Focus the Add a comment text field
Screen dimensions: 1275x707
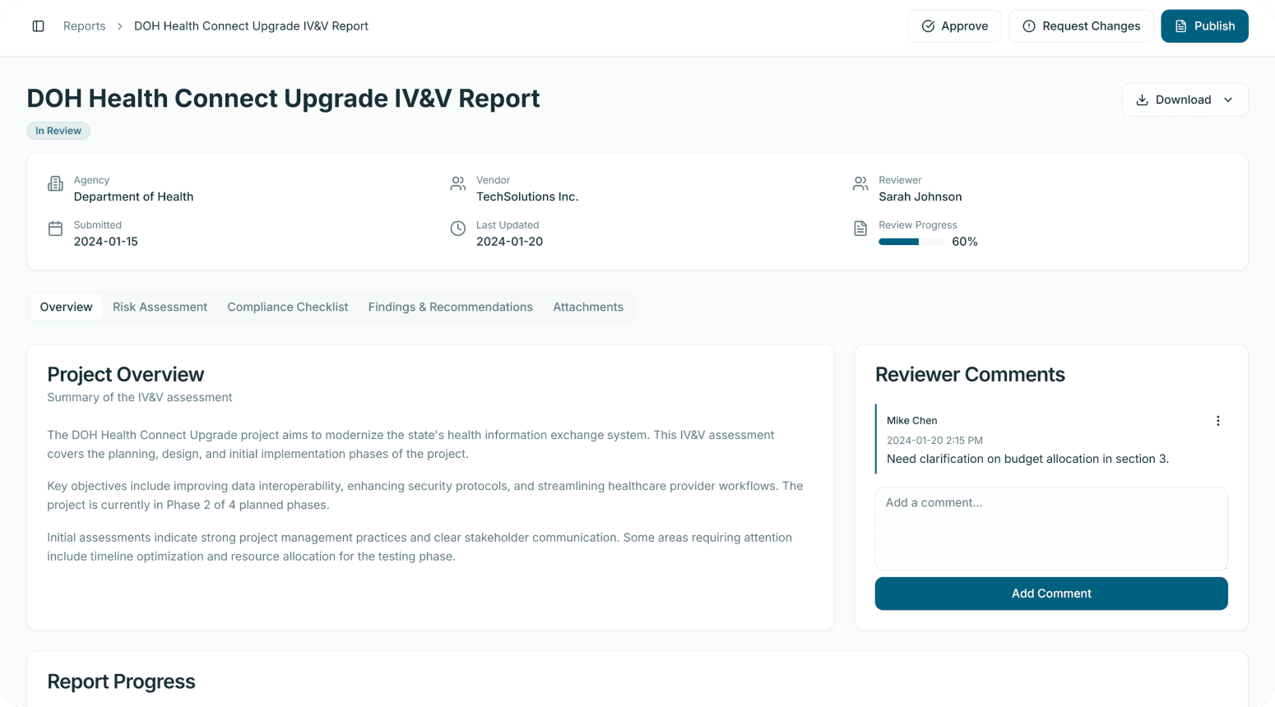point(1050,528)
